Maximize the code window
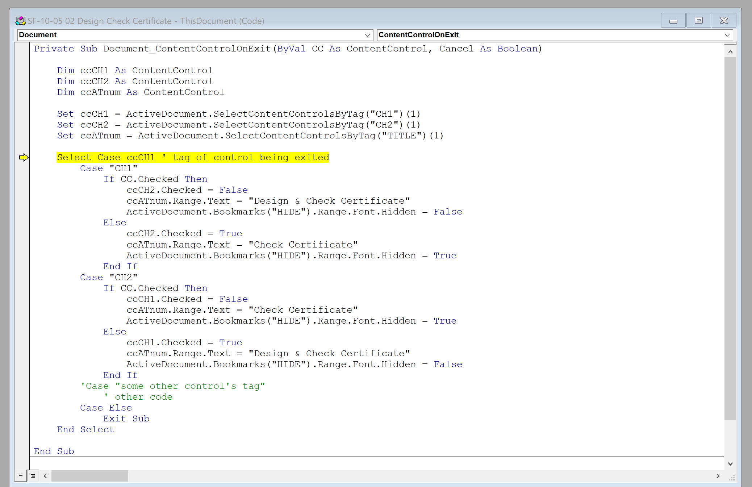Screen dimensions: 752x487 699,21
